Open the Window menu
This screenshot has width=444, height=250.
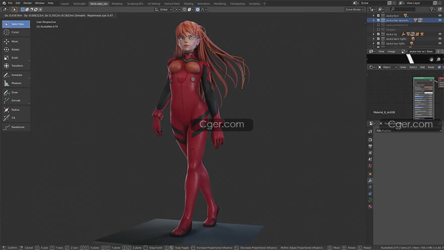tap(40, 3)
